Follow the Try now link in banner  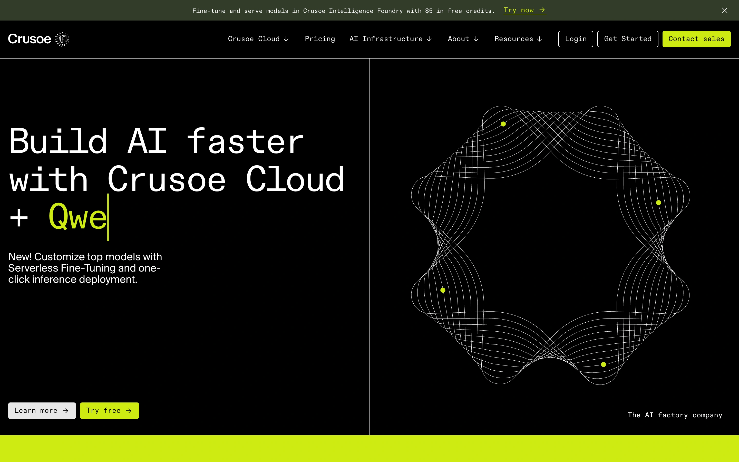525,10
